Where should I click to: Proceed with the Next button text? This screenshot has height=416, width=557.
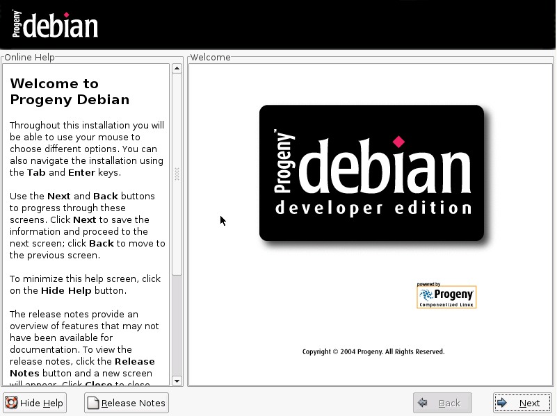click(529, 403)
